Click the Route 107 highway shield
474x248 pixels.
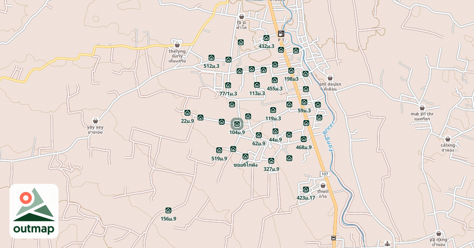pos(324,174)
